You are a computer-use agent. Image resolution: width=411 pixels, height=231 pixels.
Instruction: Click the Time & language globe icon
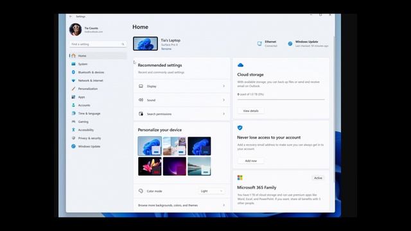coord(73,114)
